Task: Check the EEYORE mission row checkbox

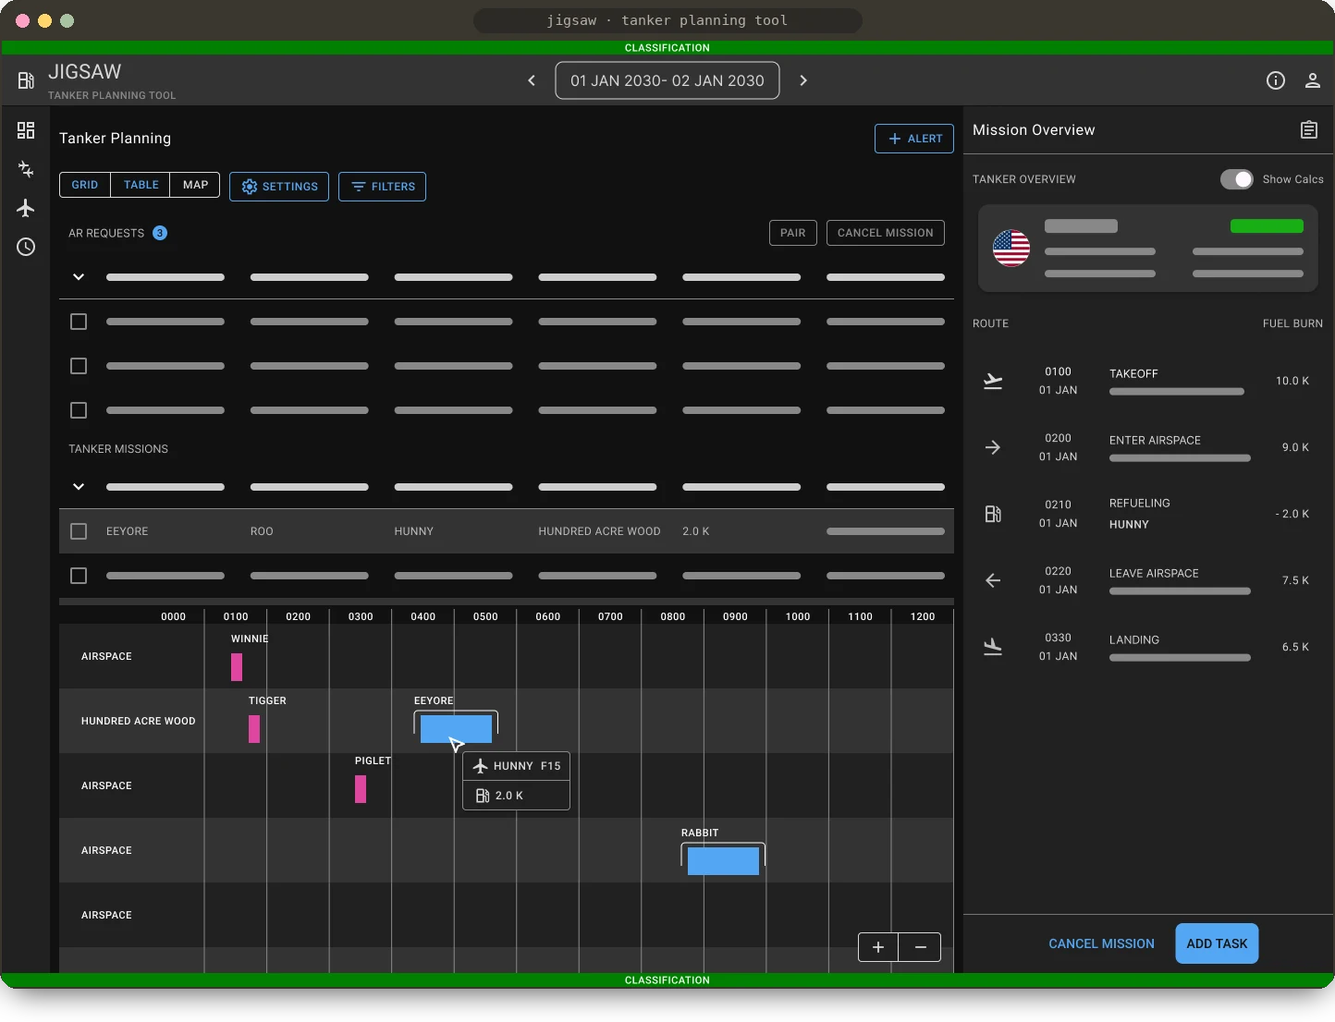Action: tap(79, 531)
